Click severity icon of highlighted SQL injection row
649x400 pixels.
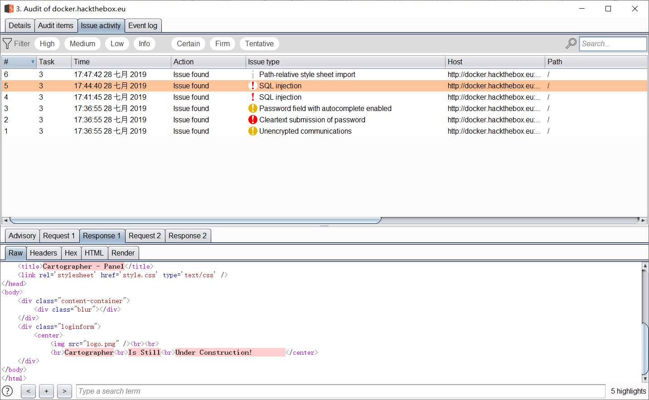pos(253,86)
